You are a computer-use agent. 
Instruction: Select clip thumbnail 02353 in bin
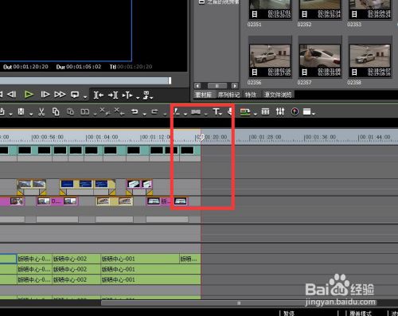(x=370, y=10)
